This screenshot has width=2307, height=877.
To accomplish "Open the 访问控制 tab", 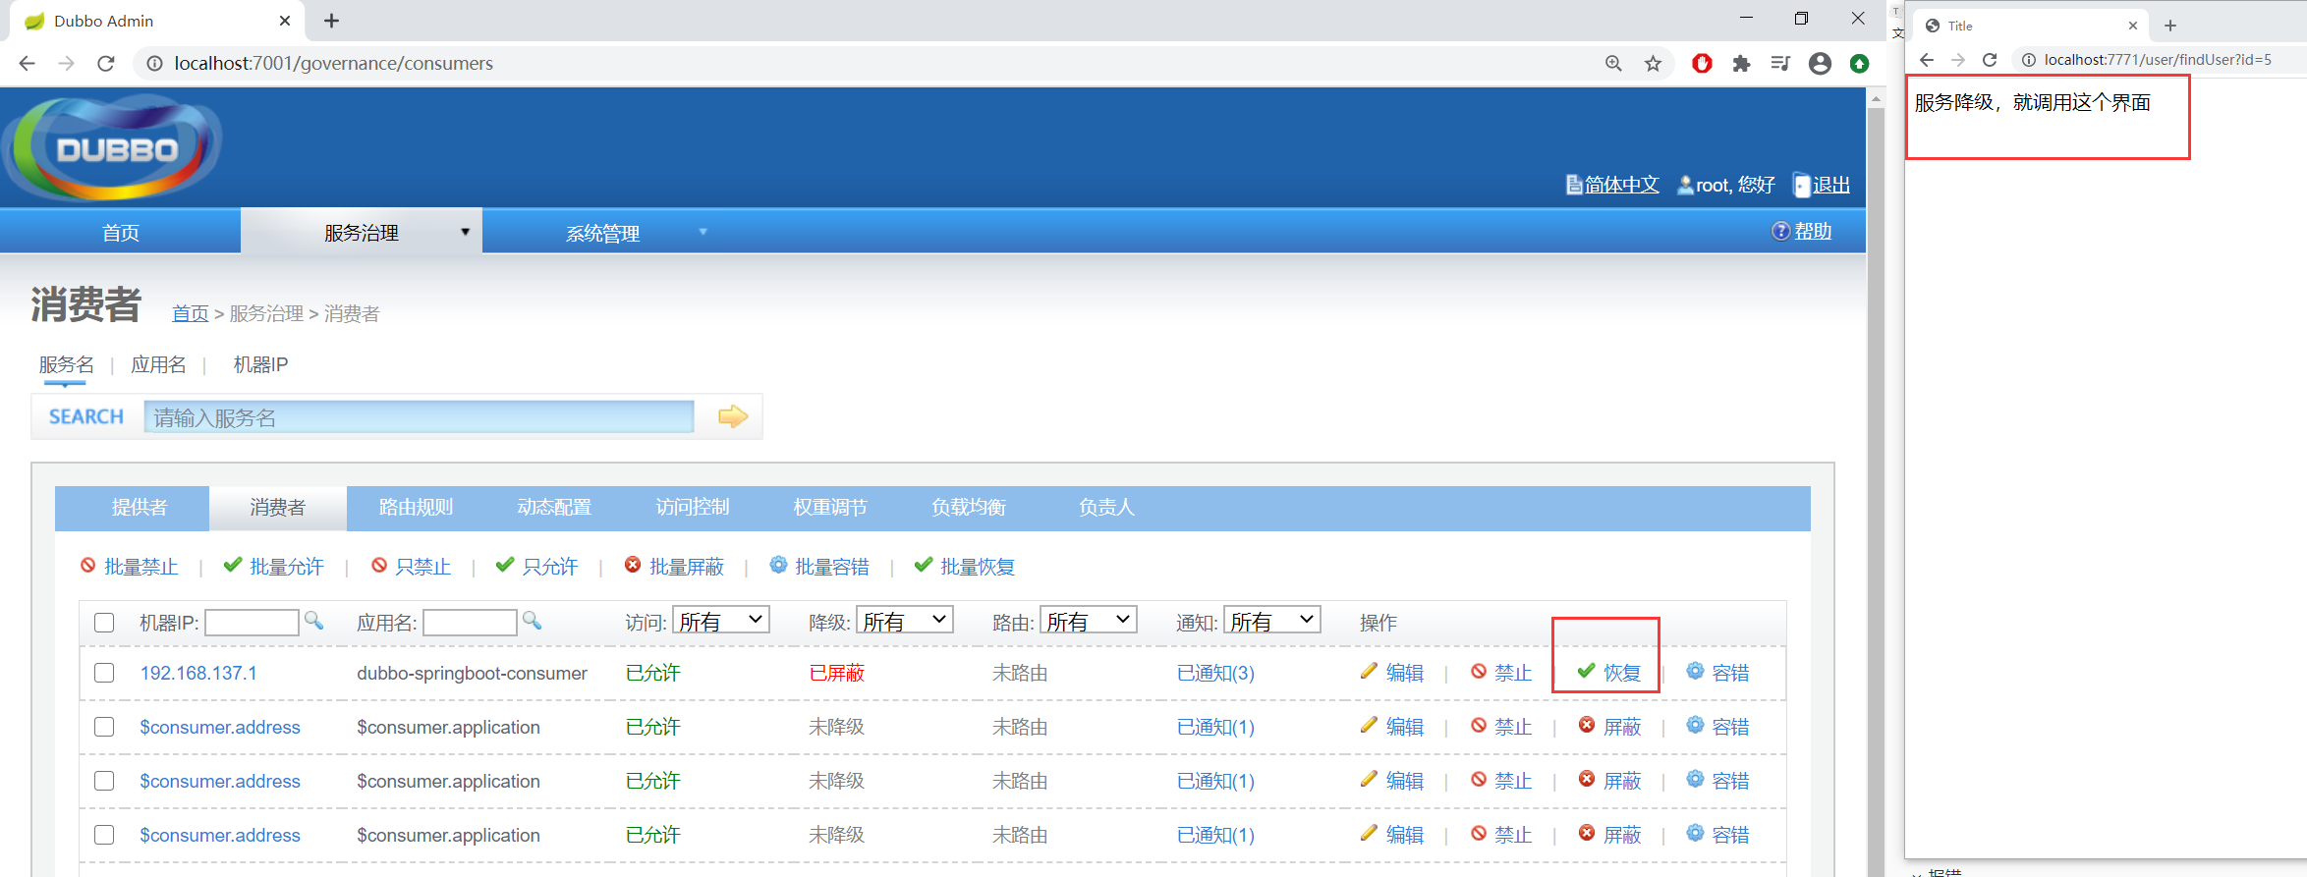I will 693,508.
